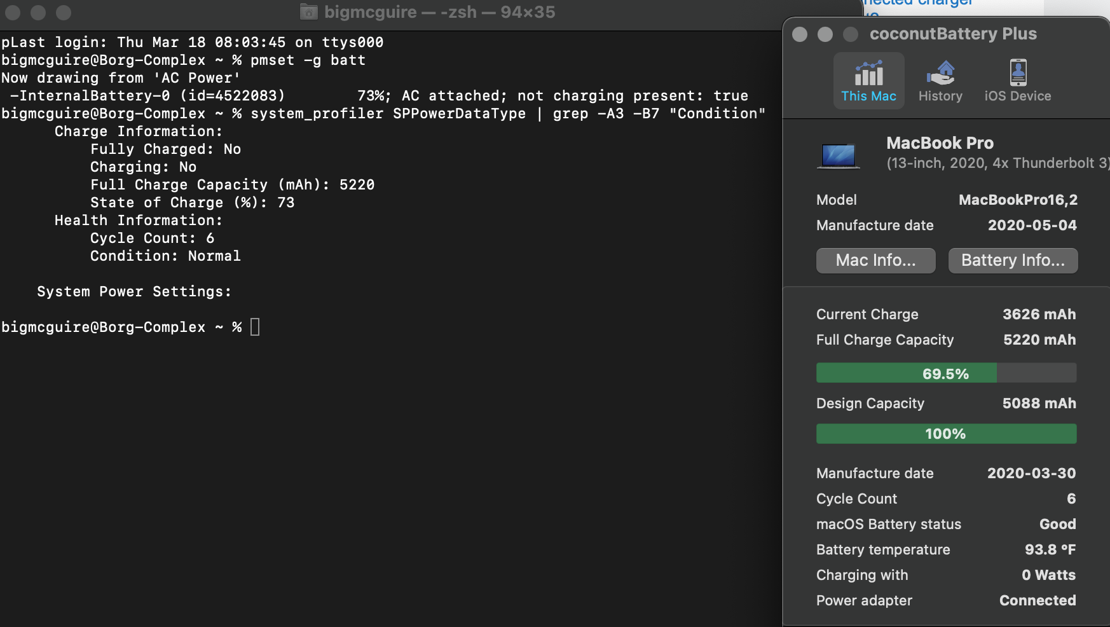Close the Terminal window
Image resolution: width=1110 pixels, height=627 pixels.
pos(13,12)
